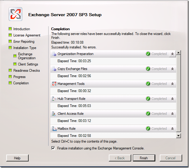
Task: Click the Exchange Server logo icon
Action: (x=16, y=14)
